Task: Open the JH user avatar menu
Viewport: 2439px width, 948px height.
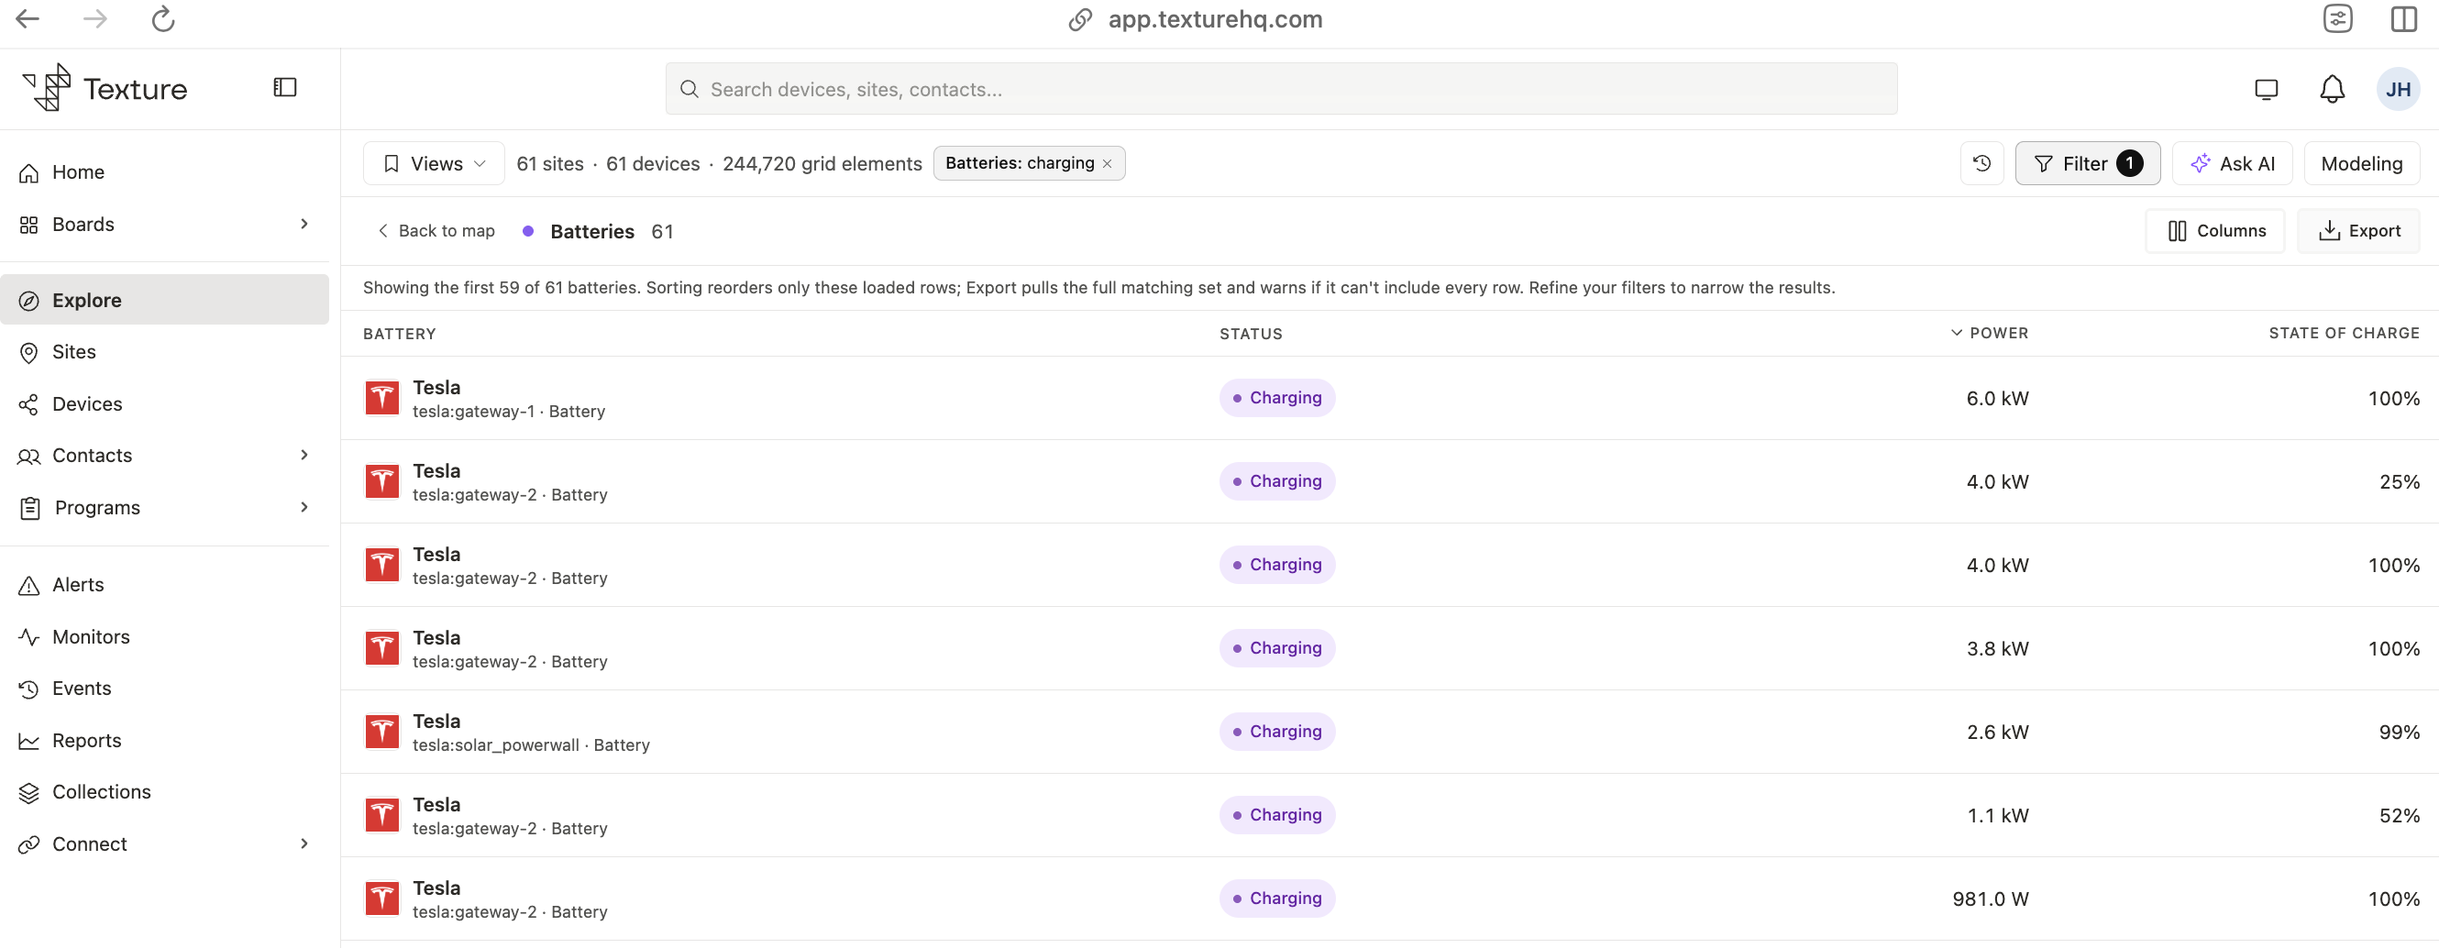Action: pyautogui.click(x=2399, y=89)
